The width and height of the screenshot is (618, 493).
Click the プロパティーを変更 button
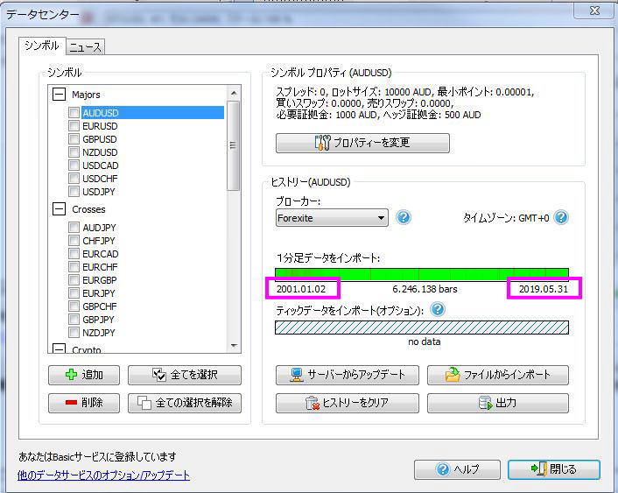362,143
